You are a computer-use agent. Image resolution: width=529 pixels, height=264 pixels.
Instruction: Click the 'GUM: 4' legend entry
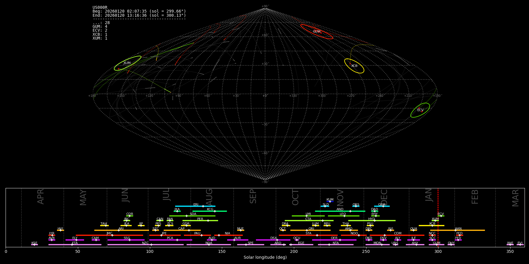(100, 27)
